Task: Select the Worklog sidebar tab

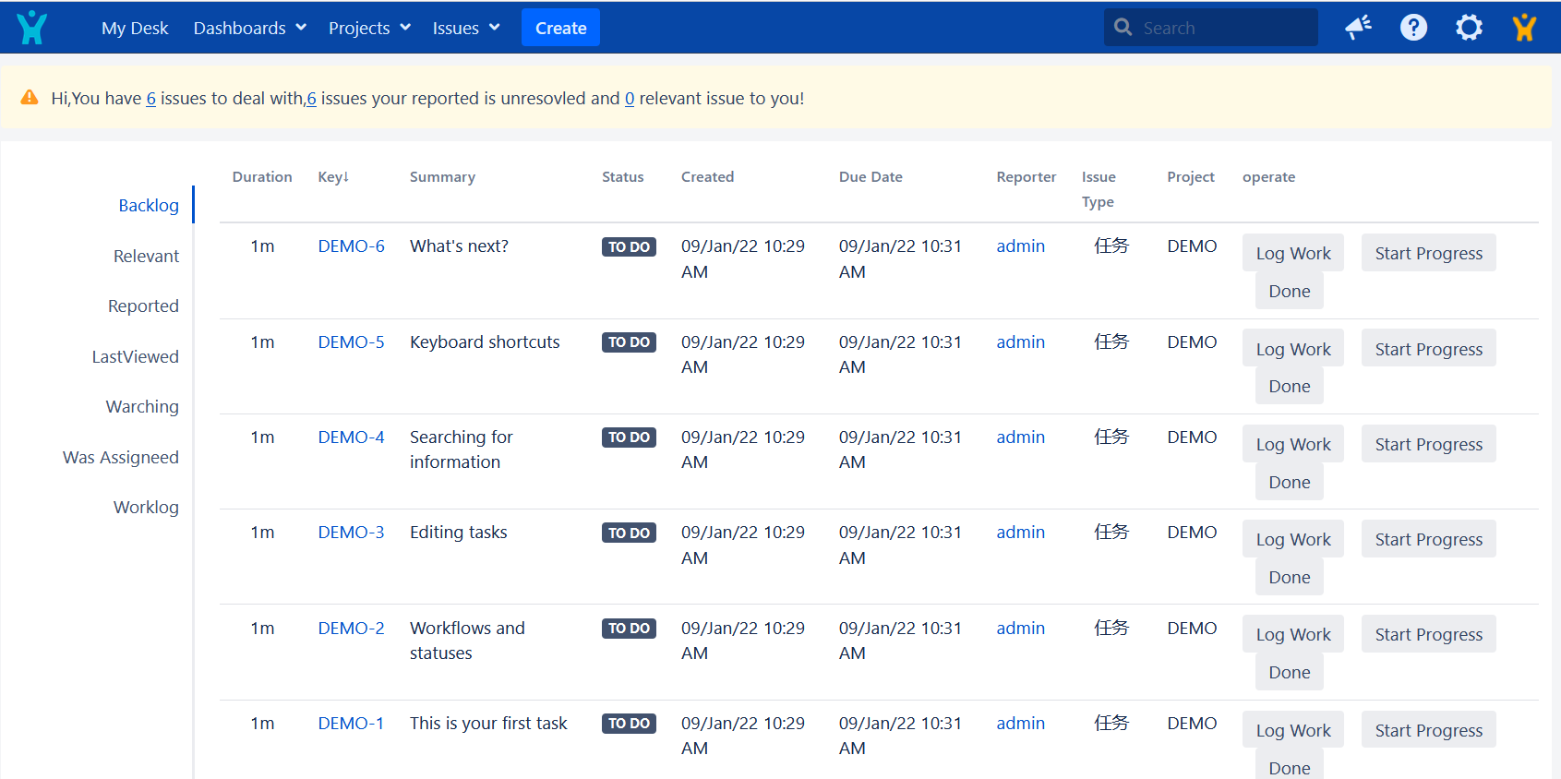Action: pyautogui.click(x=146, y=507)
